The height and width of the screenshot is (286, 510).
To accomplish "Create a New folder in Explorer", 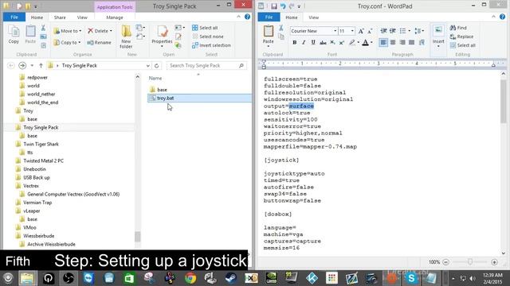I will (x=126, y=37).
